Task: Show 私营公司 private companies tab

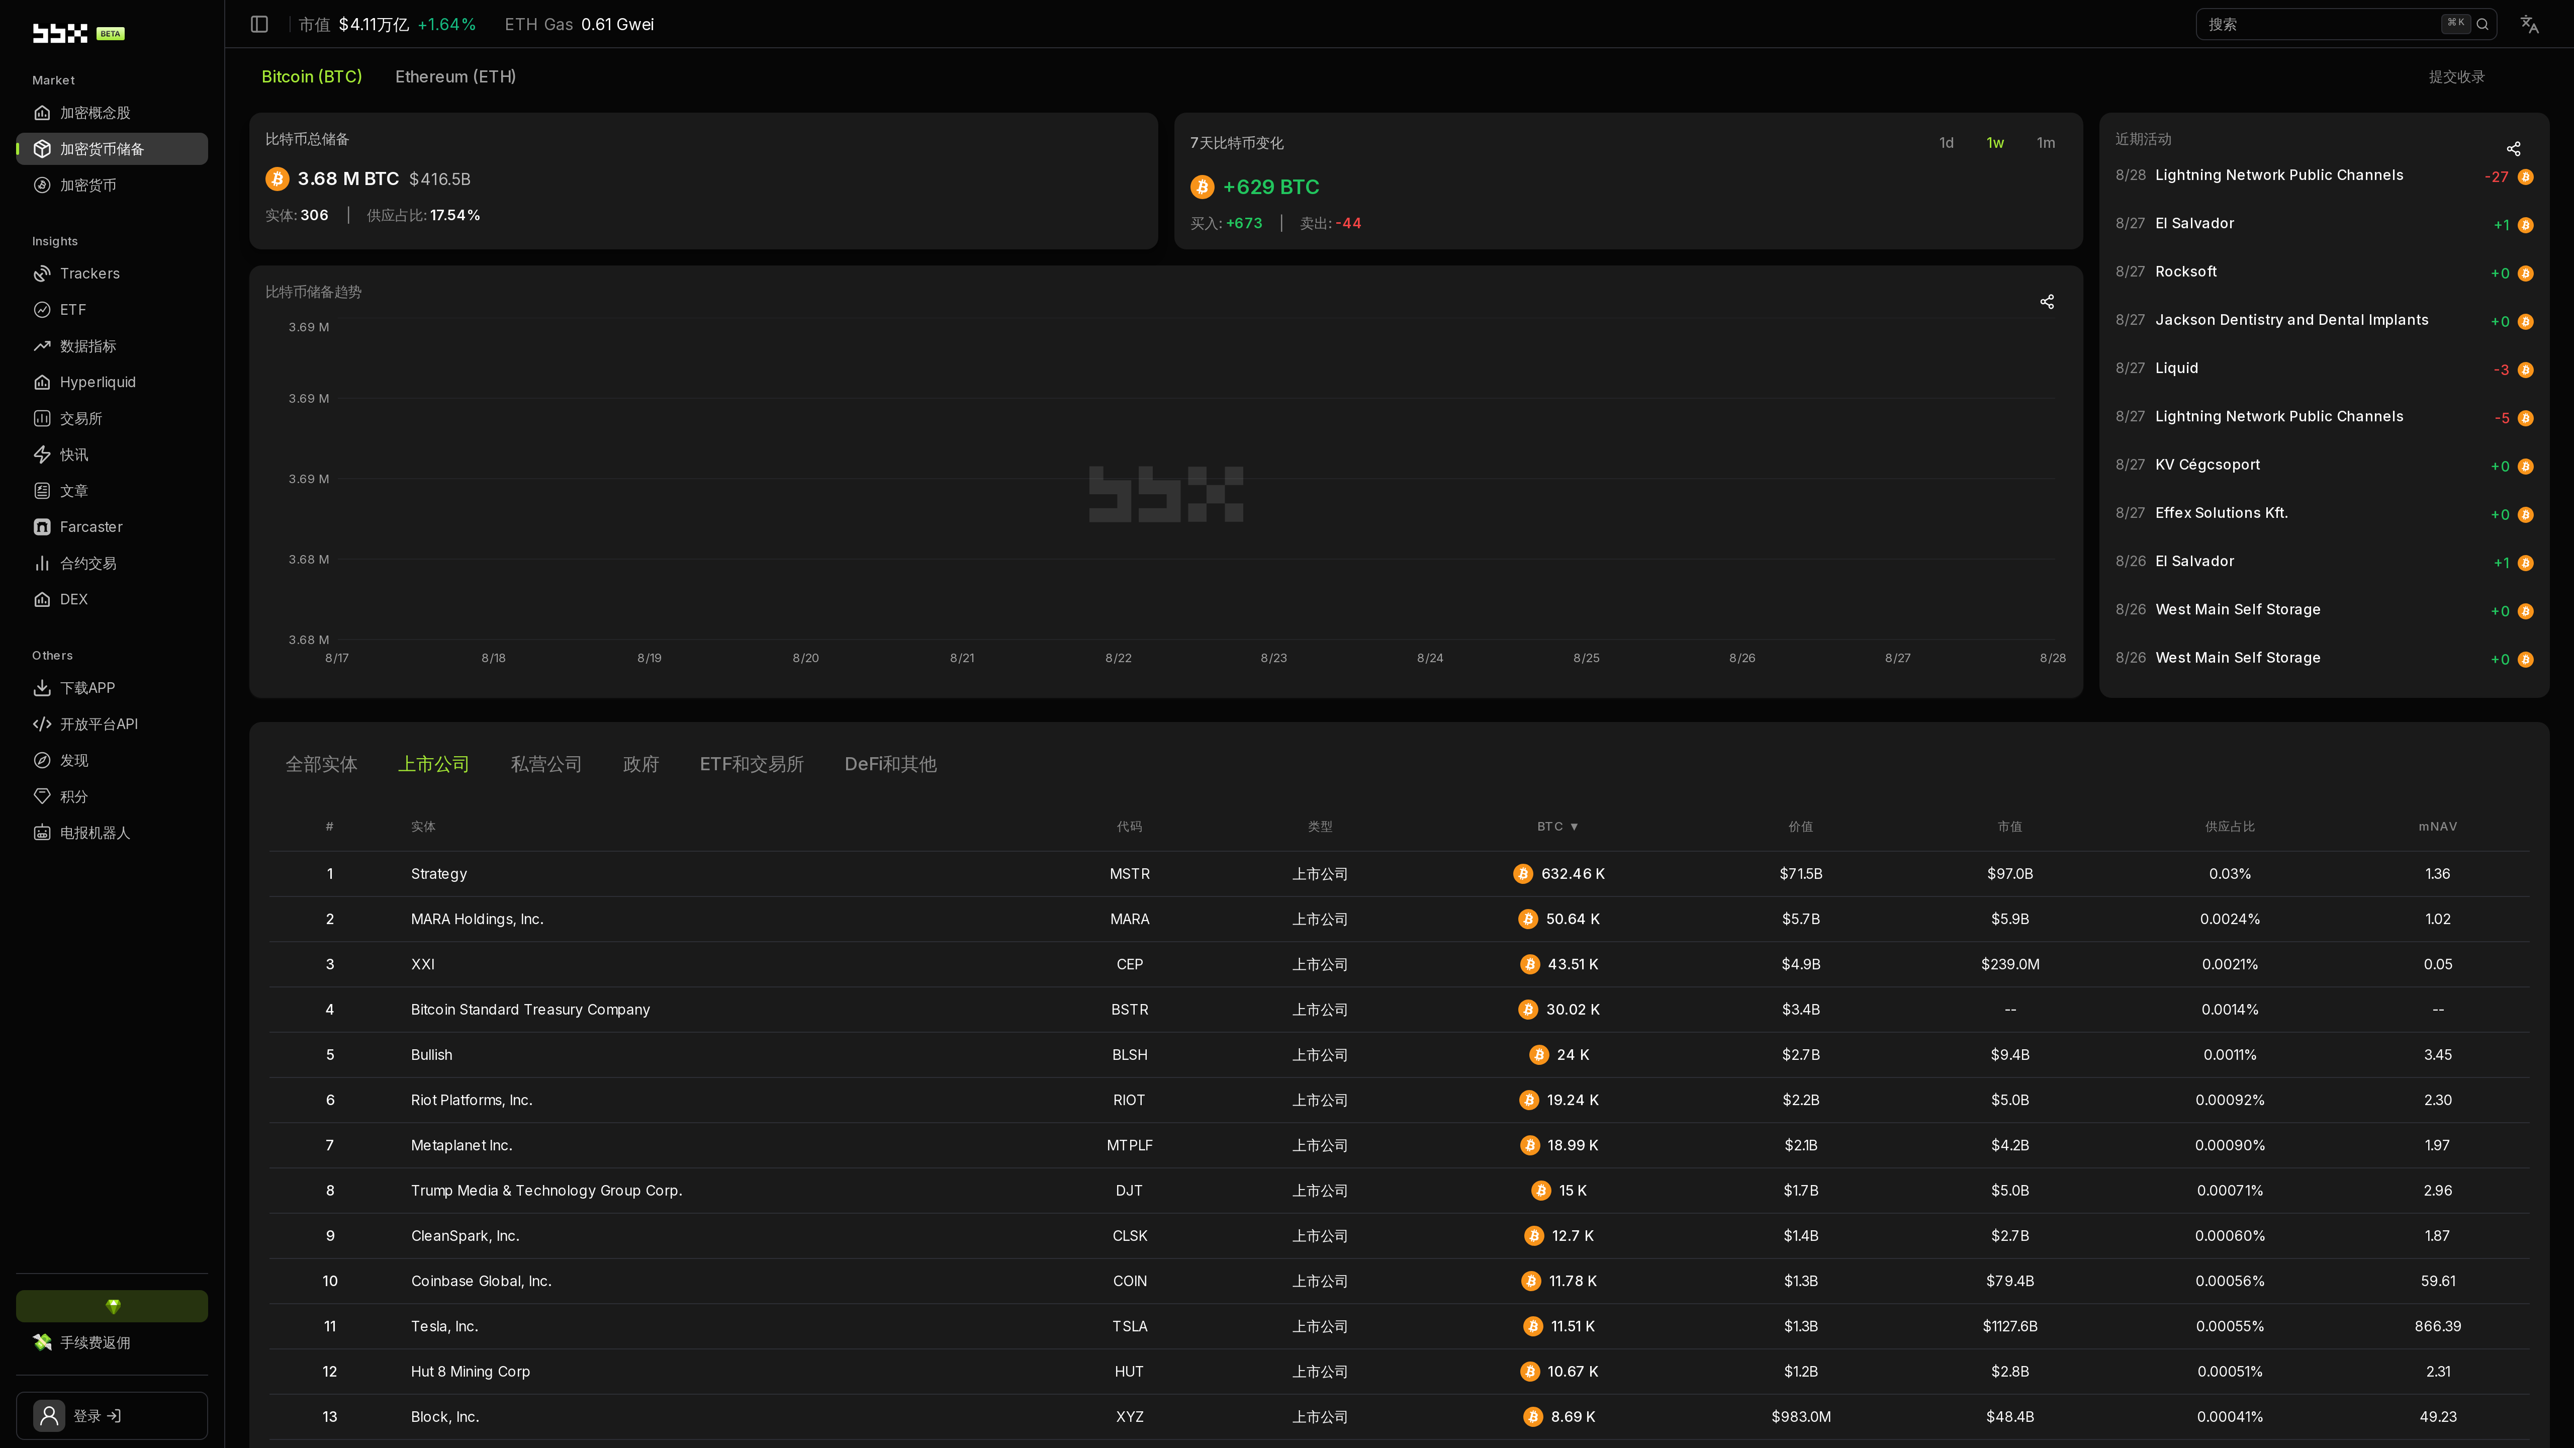Action: (x=546, y=764)
